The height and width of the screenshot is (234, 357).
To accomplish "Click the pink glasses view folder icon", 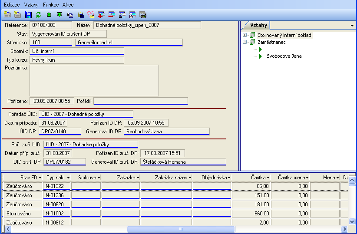I will click(x=91, y=15).
